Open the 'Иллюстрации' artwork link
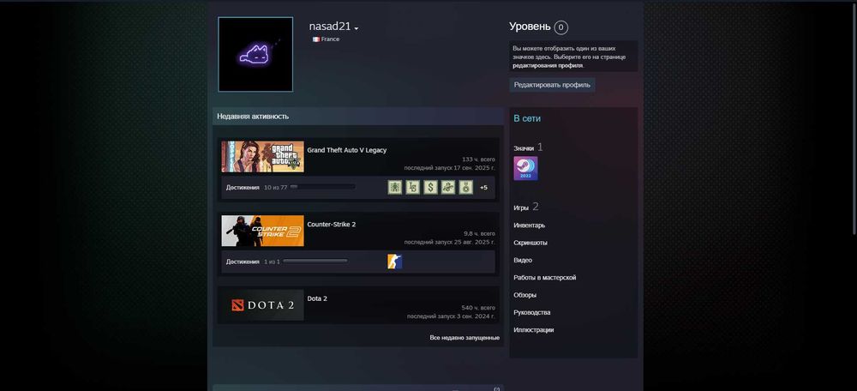The width and height of the screenshot is (857, 391). [x=533, y=330]
